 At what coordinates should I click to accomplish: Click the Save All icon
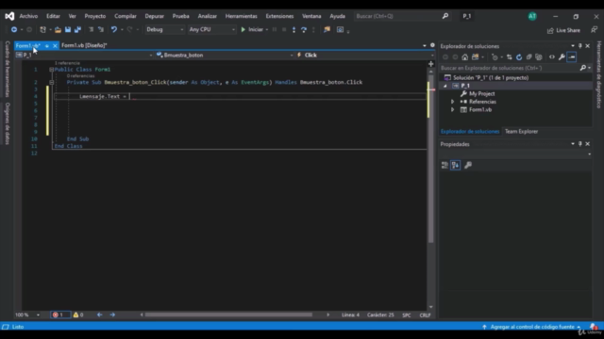tap(77, 29)
